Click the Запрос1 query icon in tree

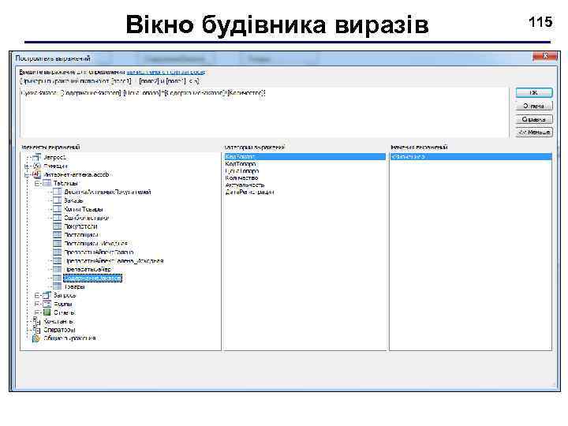pos(36,158)
